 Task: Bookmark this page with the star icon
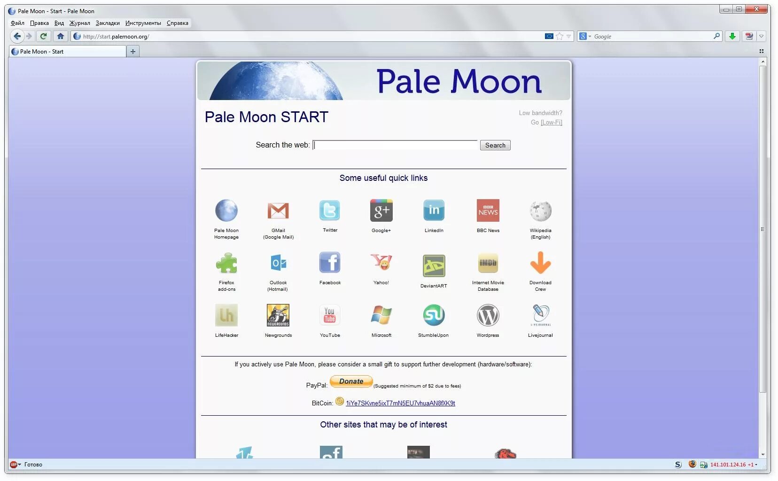click(560, 36)
